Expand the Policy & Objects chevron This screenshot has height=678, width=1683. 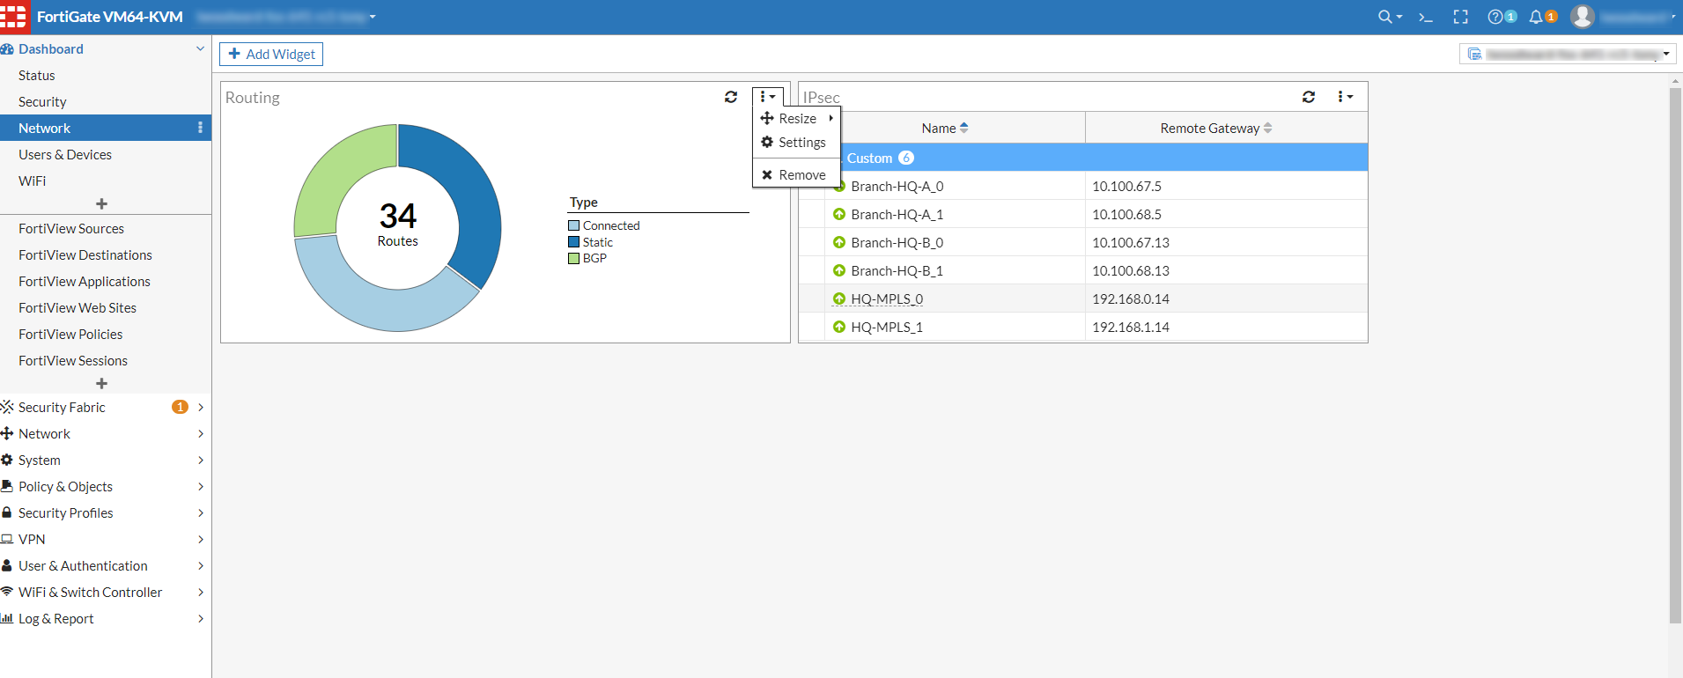click(201, 486)
